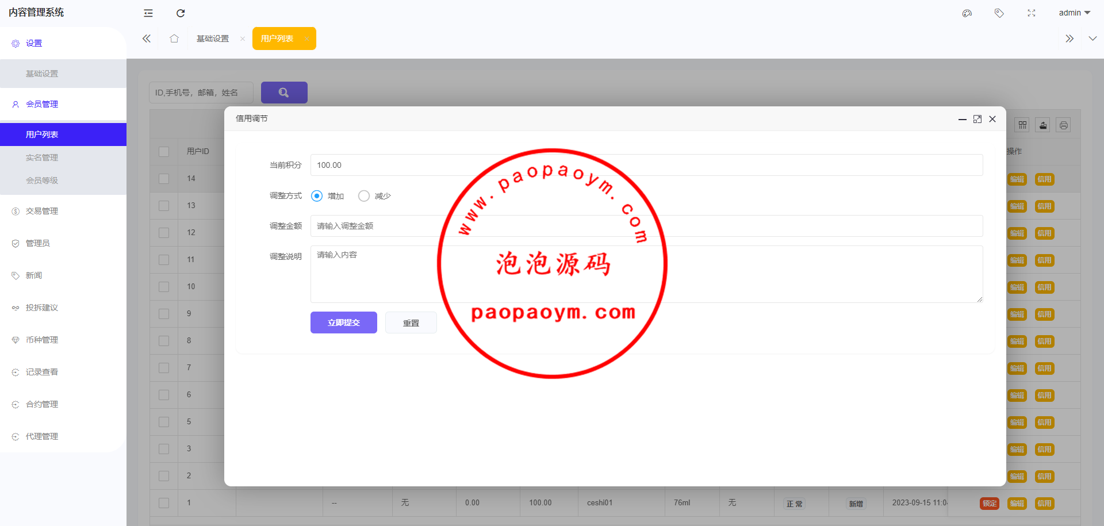The image size is (1104, 526).
Task: Close the 基础设置 tab
Action: tap(243, 39)
